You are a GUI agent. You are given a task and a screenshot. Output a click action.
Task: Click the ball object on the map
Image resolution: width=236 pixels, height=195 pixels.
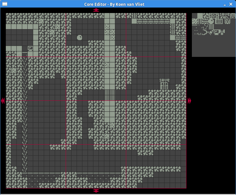[79, 38]
